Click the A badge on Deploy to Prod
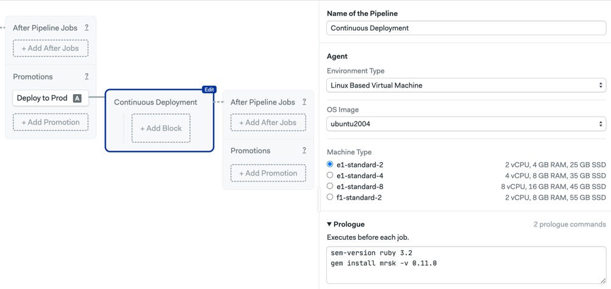This screenshot has height=289, width=611. 77,98
